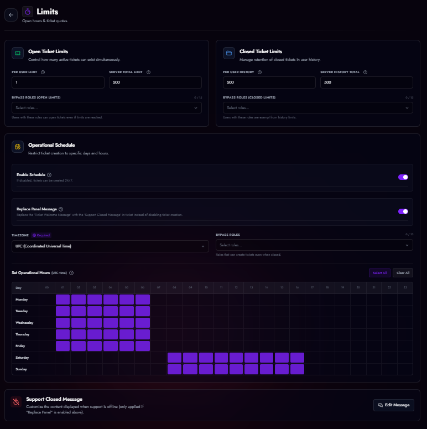The image size is (427, 429).
Task: Show help for Set Operational Hours
Action: pyautogui.click(x=71, y=273)
